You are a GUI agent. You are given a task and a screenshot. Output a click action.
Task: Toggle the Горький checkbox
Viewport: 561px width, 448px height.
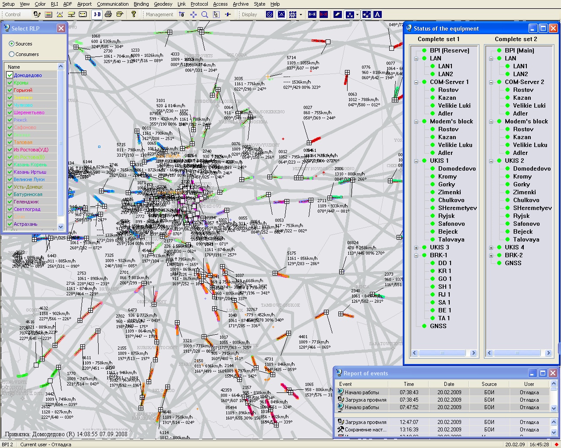pyautogui.click(x=10, y=90)
